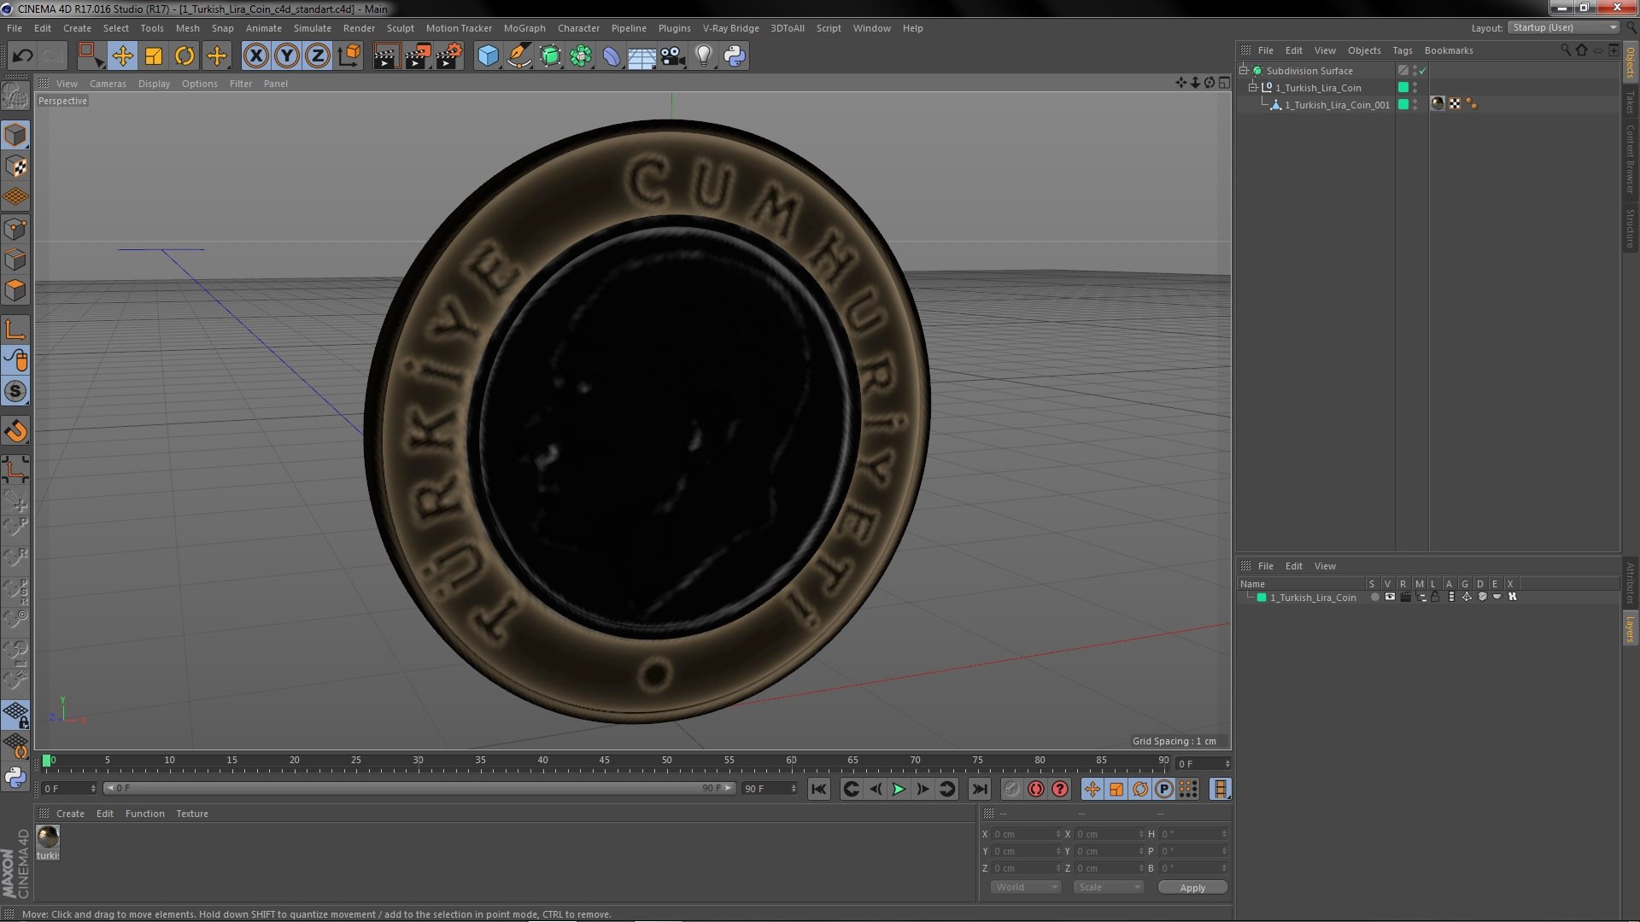The width and height of the screenshot is (1640, 922).
Task: Collapse Subdivision Surface tree item
Action: tap(1244, 71)
